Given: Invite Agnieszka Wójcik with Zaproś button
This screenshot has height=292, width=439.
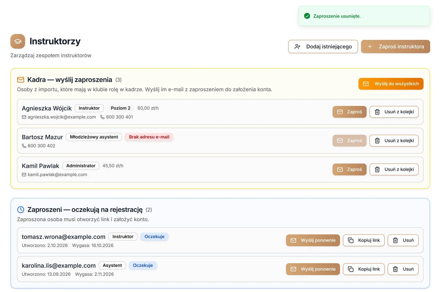Looking at the screenshot, I should (x=349, y=112).
